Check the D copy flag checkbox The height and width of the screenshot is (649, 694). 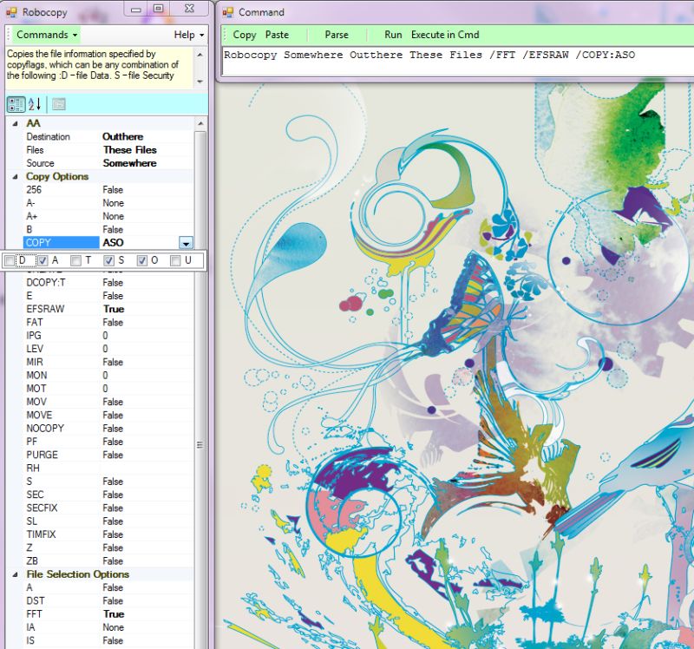pos(11,259)
